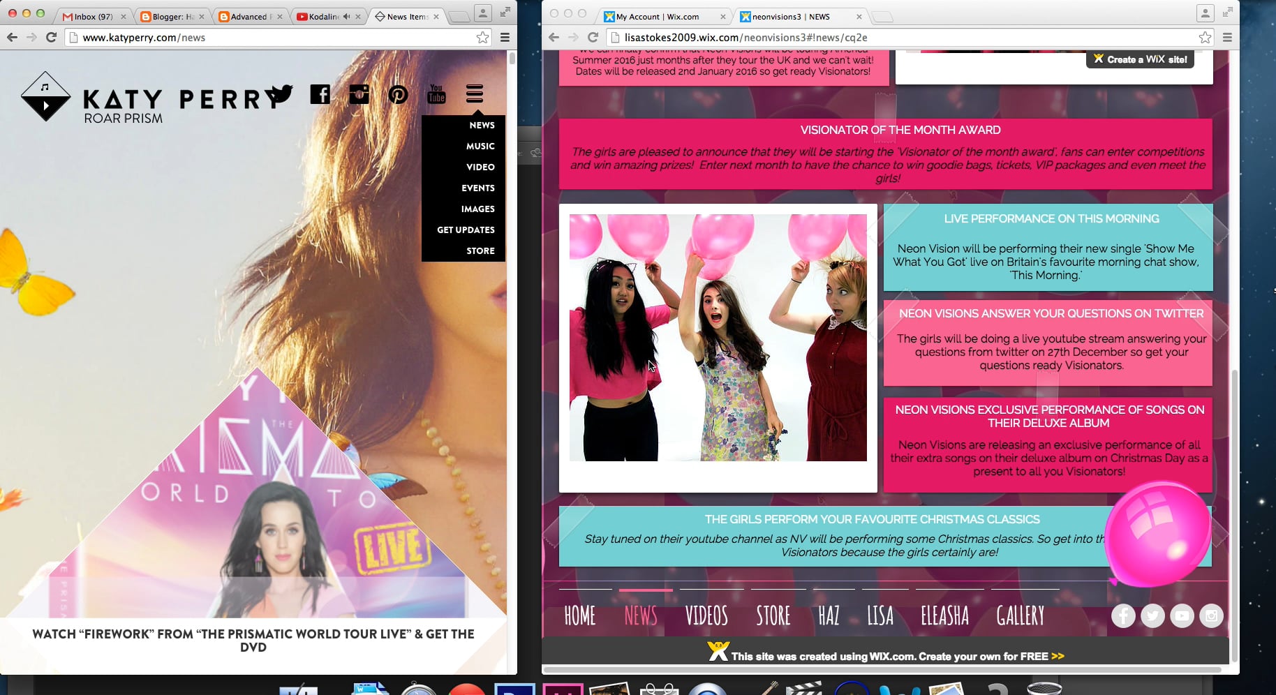The width and height of the screenshot is (1276, 695).
Task: Switch to the Kodaline YouTube tab
Action: point(329,16)
